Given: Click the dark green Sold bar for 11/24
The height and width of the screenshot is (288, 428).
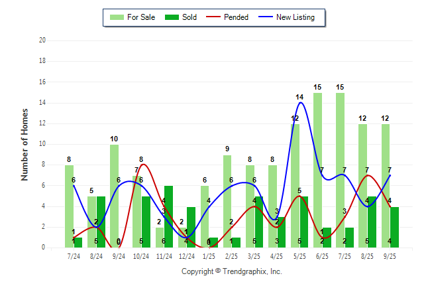Looking at the screenshot, I should point(168,216).
